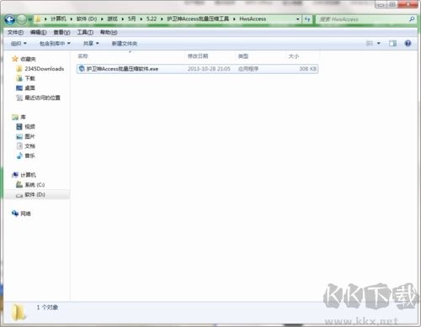Toggle the preview pane icon
The image size is (421, 327).
(x=392, y=44)
